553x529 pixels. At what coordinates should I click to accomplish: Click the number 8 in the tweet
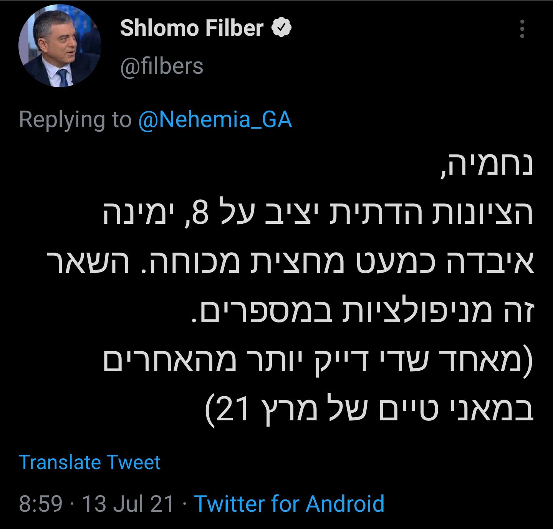point(200,215)
